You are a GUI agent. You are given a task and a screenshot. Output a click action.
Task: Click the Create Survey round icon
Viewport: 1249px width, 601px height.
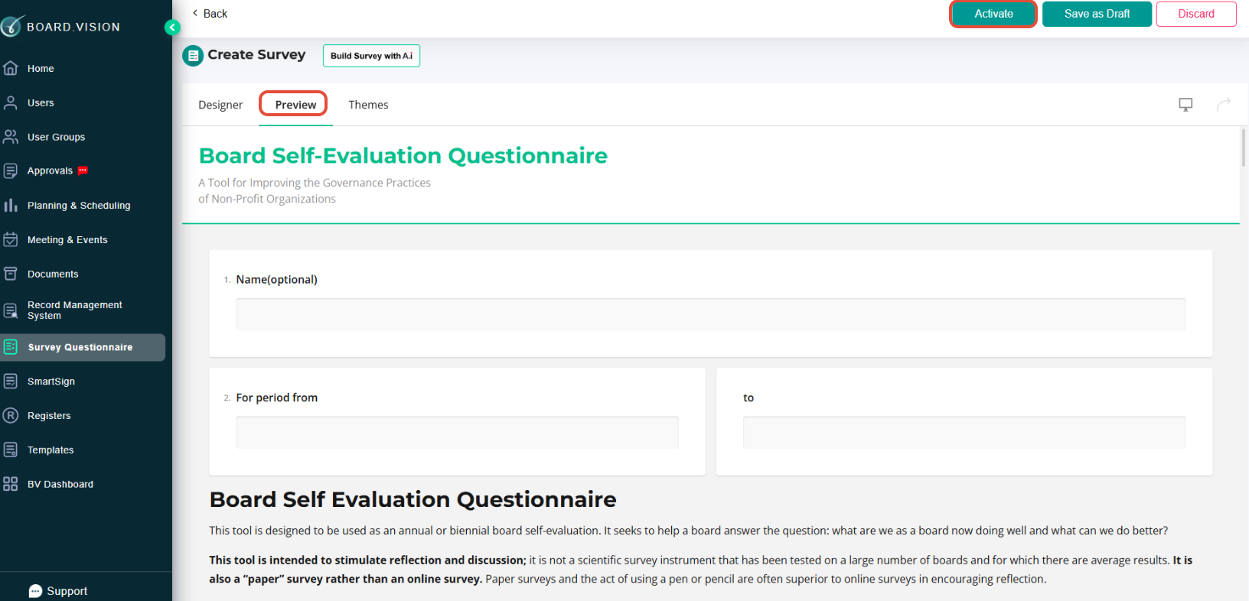point(193,56)
